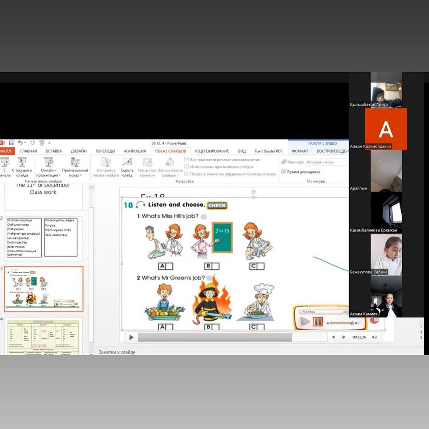Expand the Произвольный показ dropdown arrow

point(80,176)
